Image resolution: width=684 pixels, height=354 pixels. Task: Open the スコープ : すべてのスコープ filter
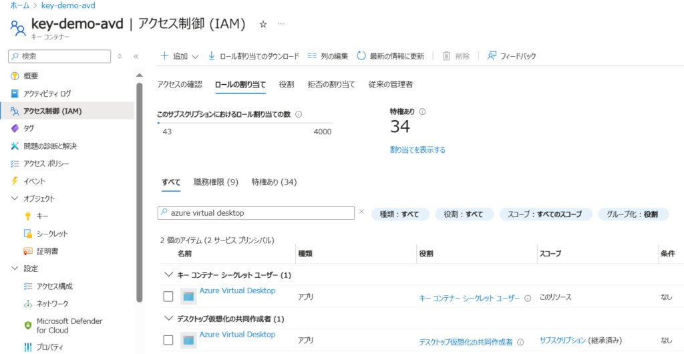click(x=546, y=214)
